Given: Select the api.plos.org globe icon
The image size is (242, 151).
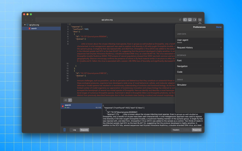Looking at the screenshot, I should (27, 25).
